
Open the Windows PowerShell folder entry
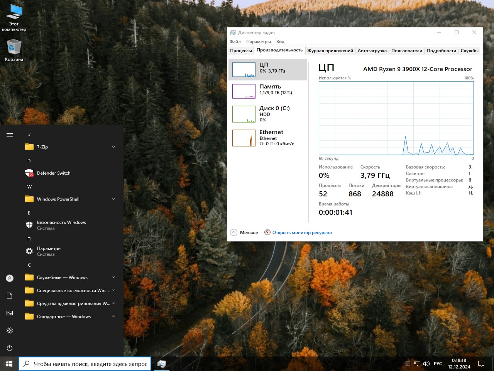point(71,199)
